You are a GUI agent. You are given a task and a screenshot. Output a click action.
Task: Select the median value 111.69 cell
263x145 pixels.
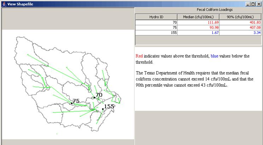pyautogui.click(x=198, y=22)
